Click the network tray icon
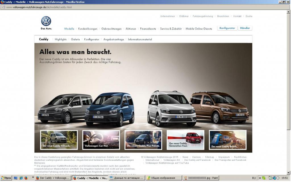The width and height of the screenshot is (291, 182). click(x=274, y=178)
